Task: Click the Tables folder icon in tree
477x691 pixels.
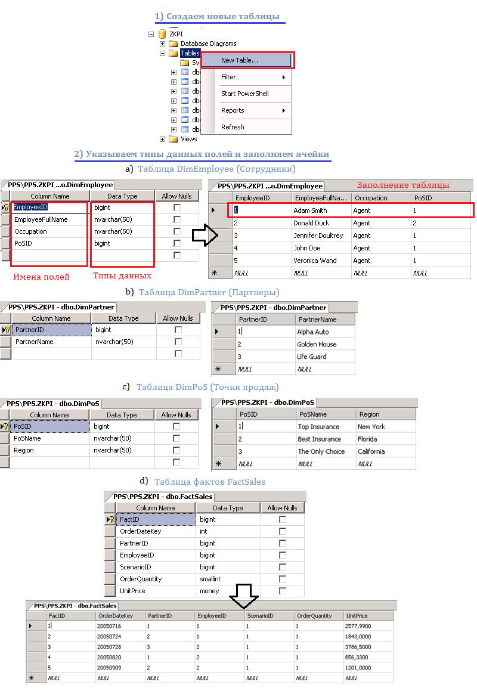Action: tap(173, 53)
